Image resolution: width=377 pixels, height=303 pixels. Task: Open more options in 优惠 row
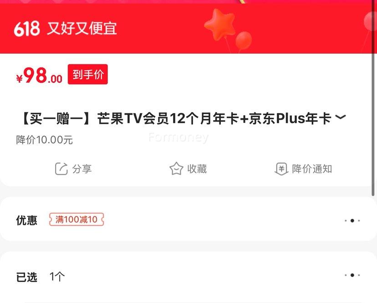tap(352, 220)
